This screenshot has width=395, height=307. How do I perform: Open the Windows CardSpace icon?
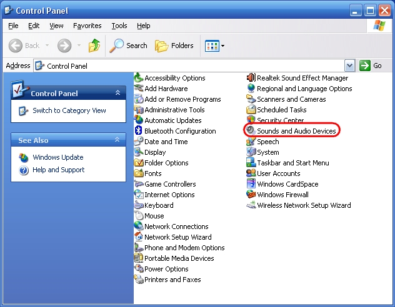pos(251,184)
